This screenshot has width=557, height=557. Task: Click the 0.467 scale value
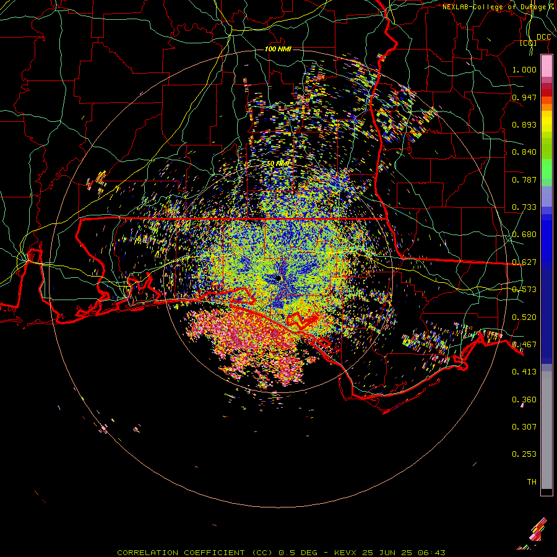pos(524,345)
